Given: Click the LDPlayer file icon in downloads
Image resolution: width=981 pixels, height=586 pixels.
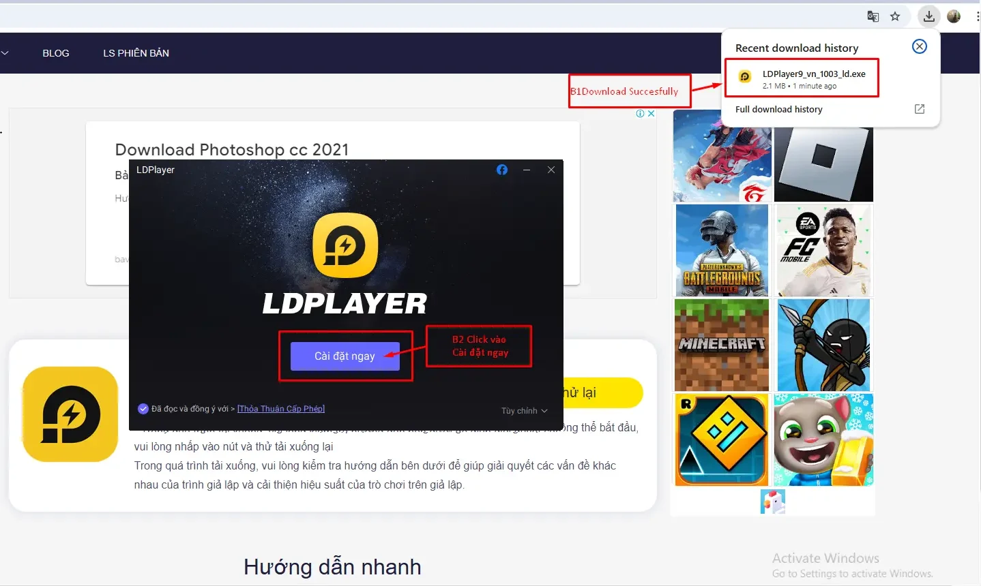Looking at the screenshot, I should coord(745,77).
